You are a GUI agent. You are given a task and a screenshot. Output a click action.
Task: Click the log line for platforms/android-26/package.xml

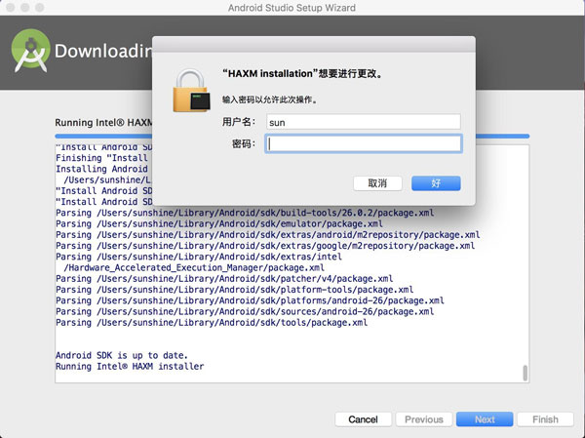[250, 300]
